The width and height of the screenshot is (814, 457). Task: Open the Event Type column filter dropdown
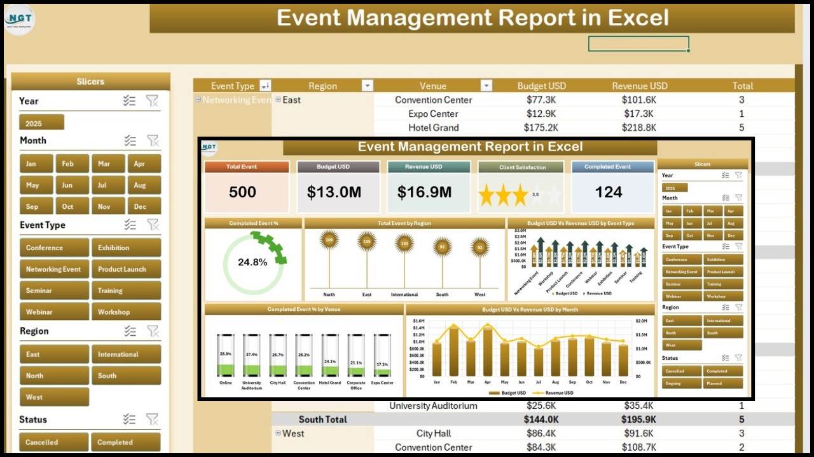click(x=265, y=86)
